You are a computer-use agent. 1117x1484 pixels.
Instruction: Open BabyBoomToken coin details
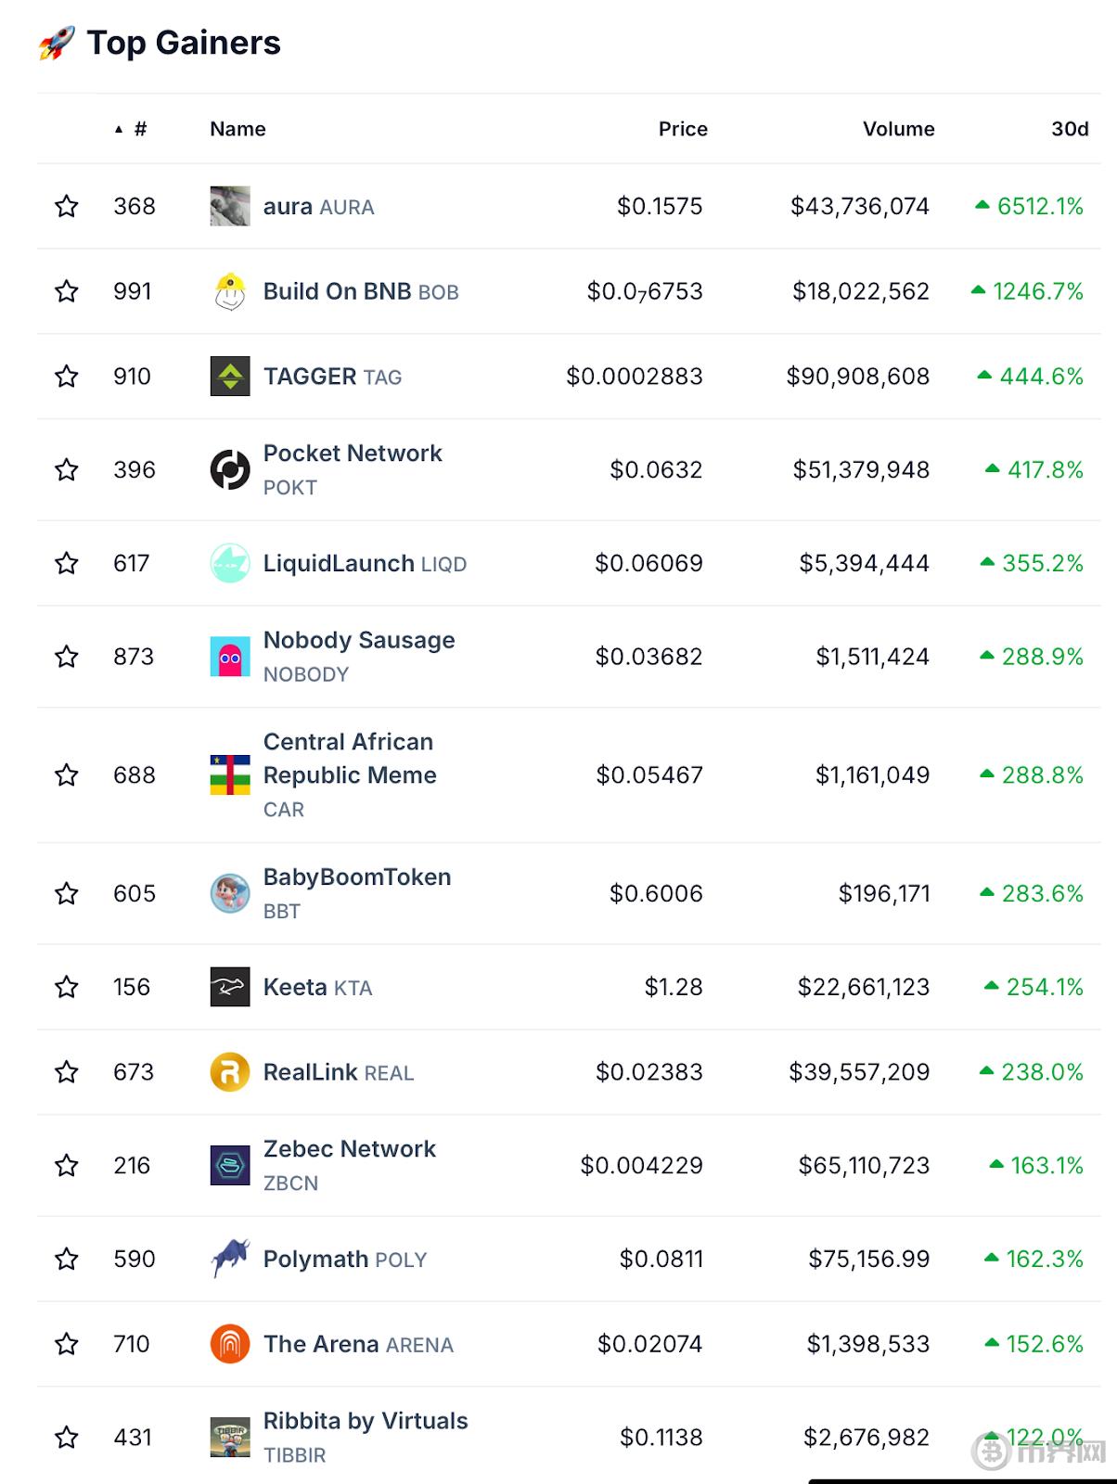pyautogui.click(x=357, y=893)
